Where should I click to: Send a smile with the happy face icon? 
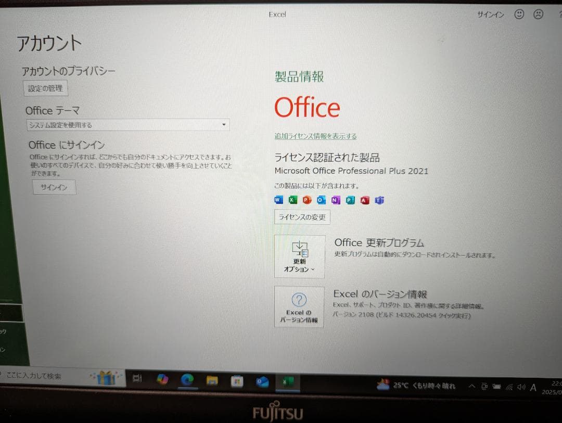click(x=519, y=14)
